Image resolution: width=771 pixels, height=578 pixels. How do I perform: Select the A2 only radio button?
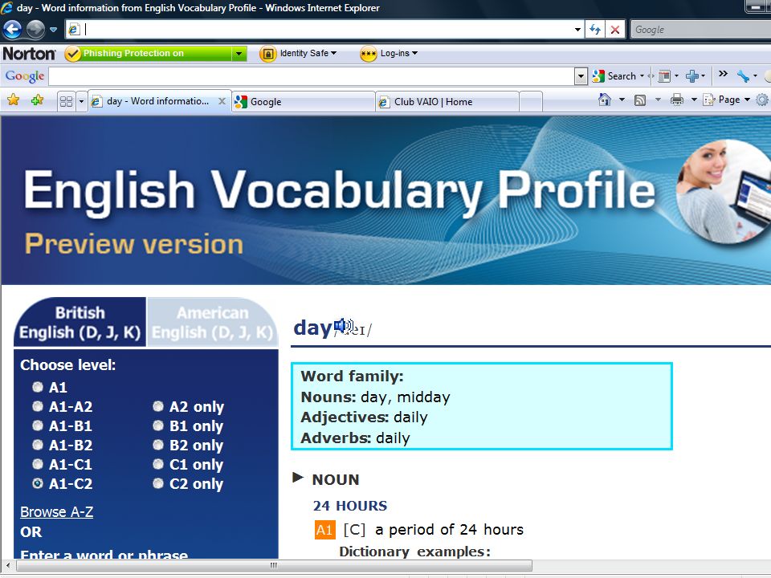click(158, 406)
